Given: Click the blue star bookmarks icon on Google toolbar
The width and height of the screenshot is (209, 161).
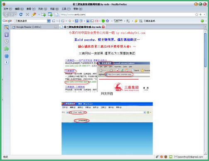Looking at the screenshot, I should (x=107, y=21).
